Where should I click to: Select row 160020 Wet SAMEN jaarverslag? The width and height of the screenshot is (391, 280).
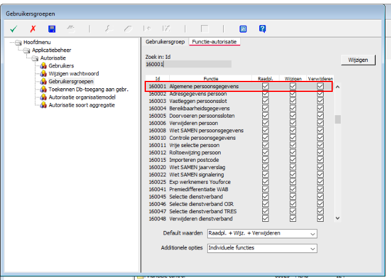pos(240,167)
